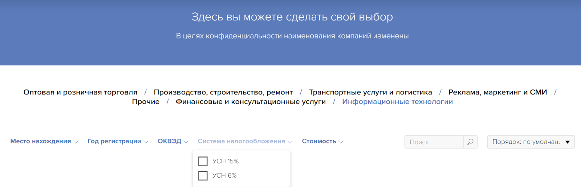581x187 pixels.
Task: Check the УСН 15% checkbox
Action: point(203,161)
